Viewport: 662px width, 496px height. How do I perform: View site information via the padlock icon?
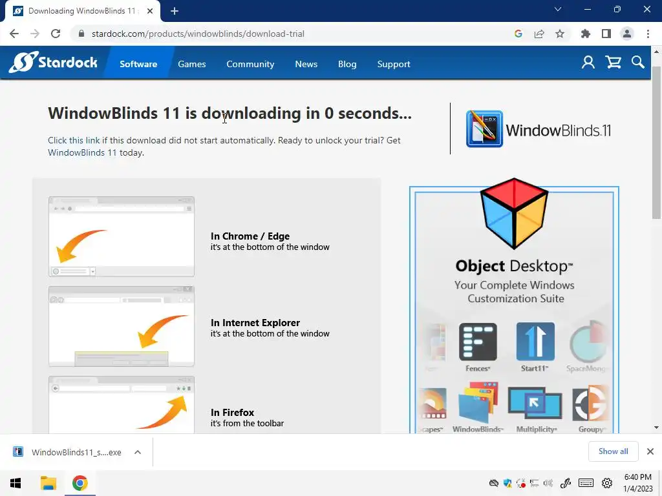(x=81, y=34)
